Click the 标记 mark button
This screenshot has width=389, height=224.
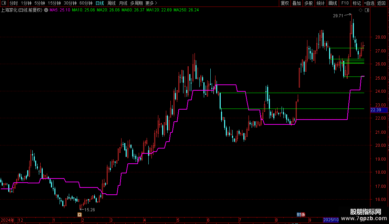pyautogui.click(x=357, y=3)
